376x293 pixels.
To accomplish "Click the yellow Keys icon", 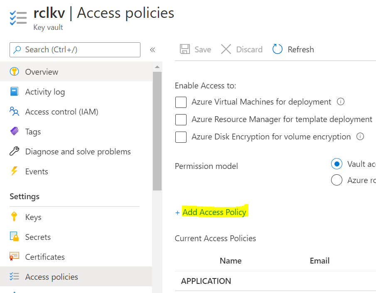I will point(14,217).
